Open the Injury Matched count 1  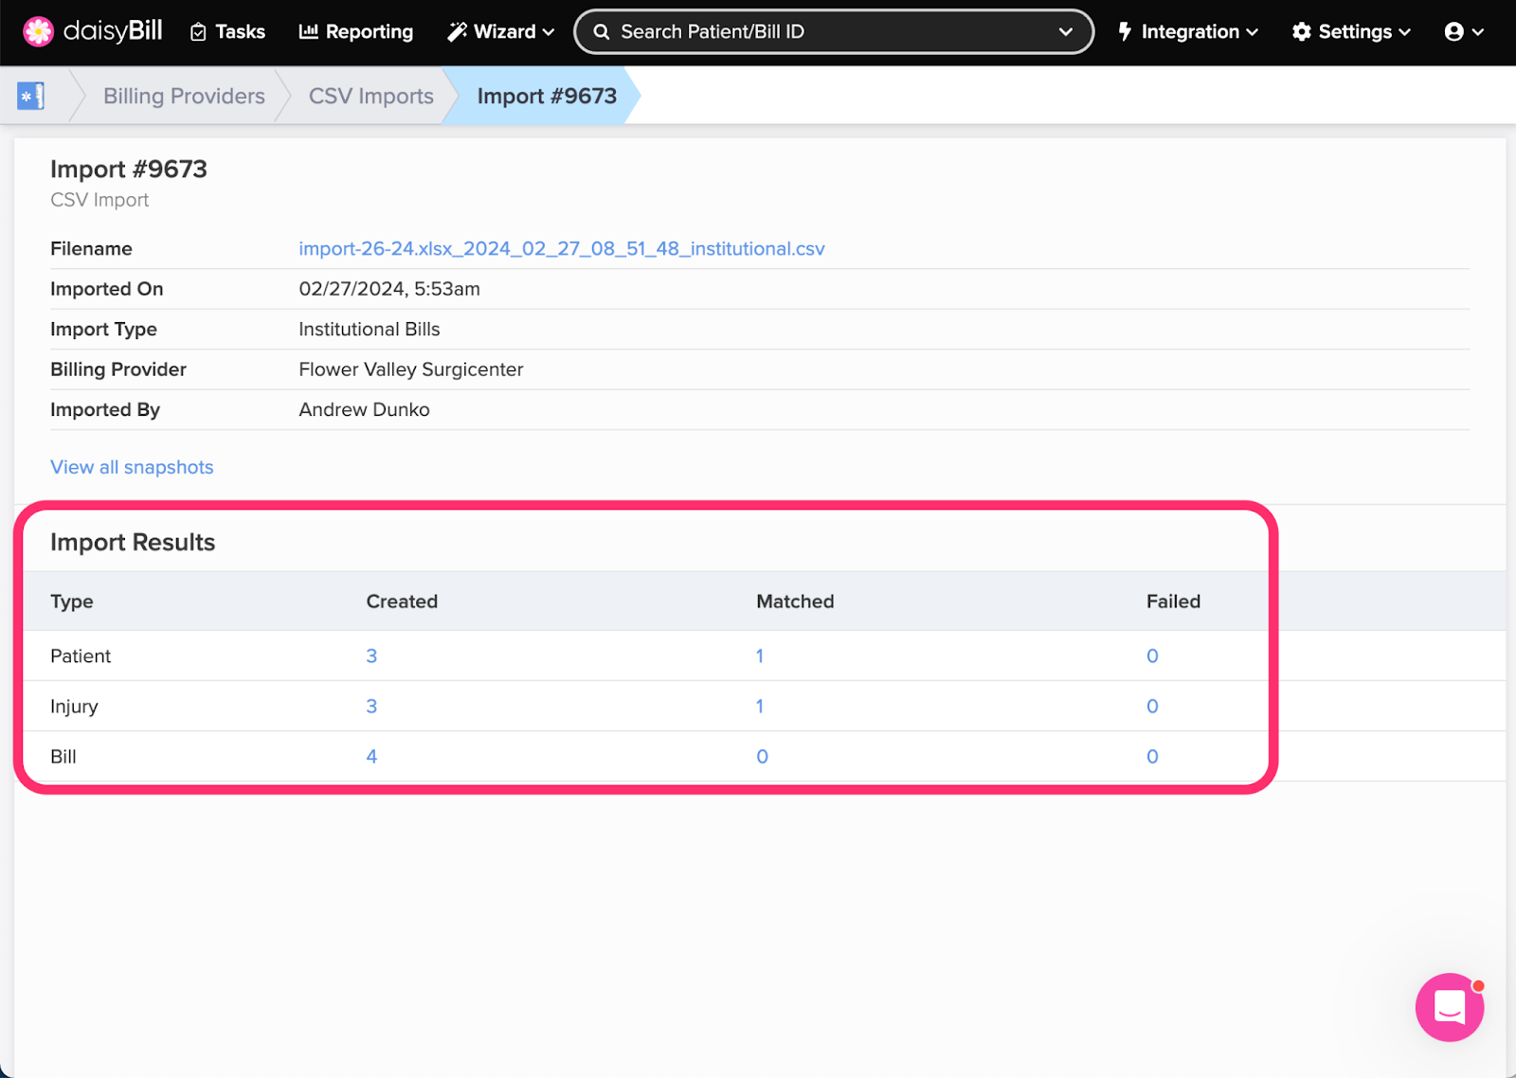coord(760,706)
